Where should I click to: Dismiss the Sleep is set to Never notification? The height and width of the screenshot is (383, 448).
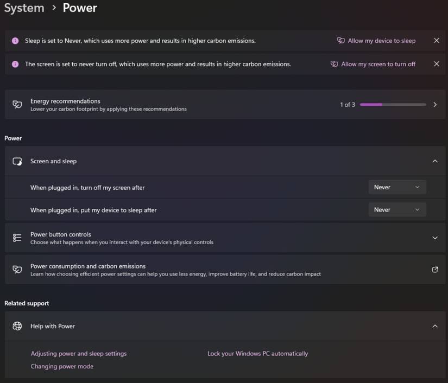point(436,41)
